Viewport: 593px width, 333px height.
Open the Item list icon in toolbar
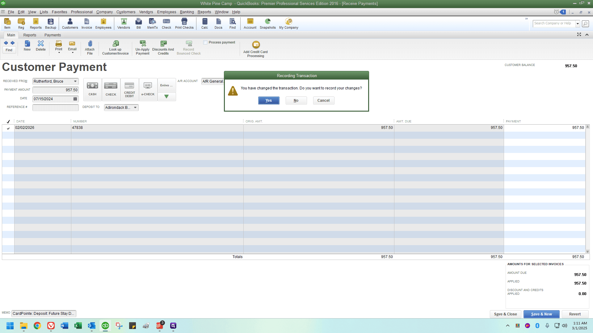coord(7,23)
